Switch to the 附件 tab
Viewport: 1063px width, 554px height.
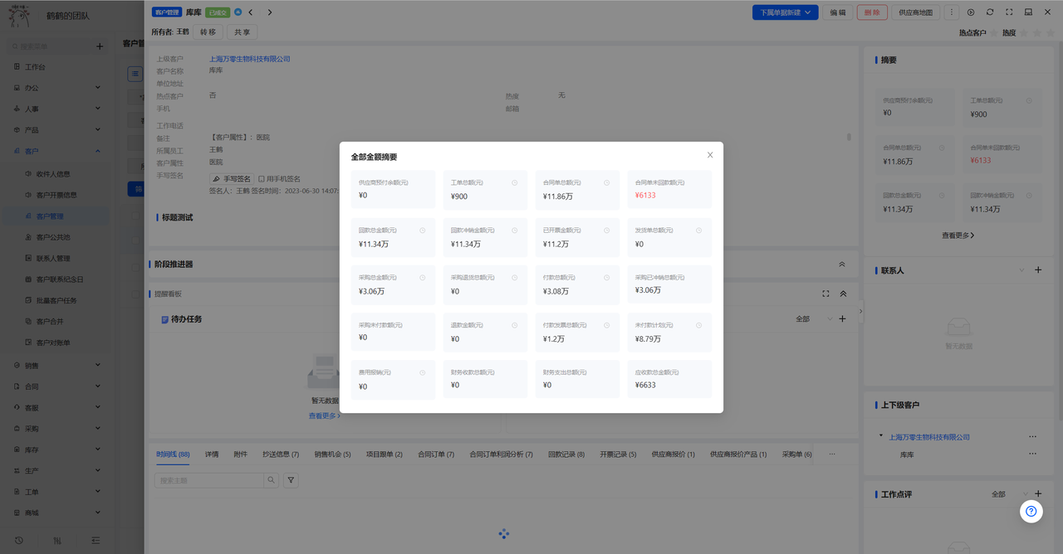point(241,454)
